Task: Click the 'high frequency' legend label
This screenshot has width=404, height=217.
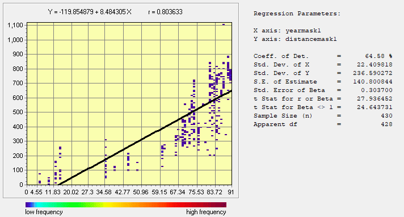Action: tap(206, 212)
